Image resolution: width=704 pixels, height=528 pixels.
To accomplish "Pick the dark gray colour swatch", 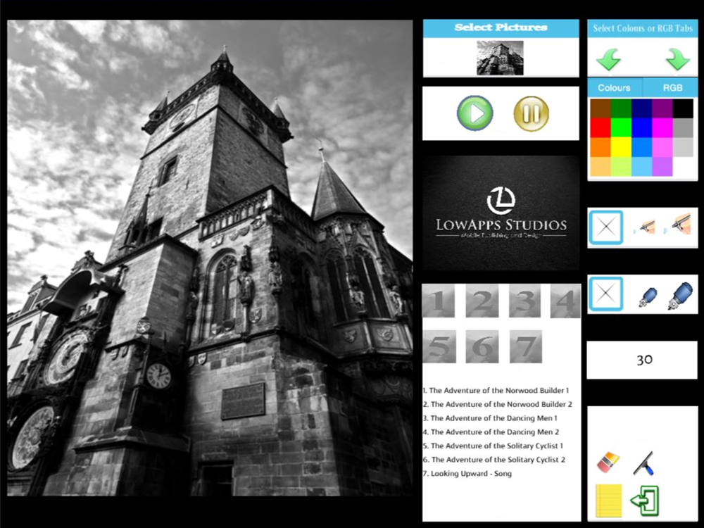I will 683,128.
